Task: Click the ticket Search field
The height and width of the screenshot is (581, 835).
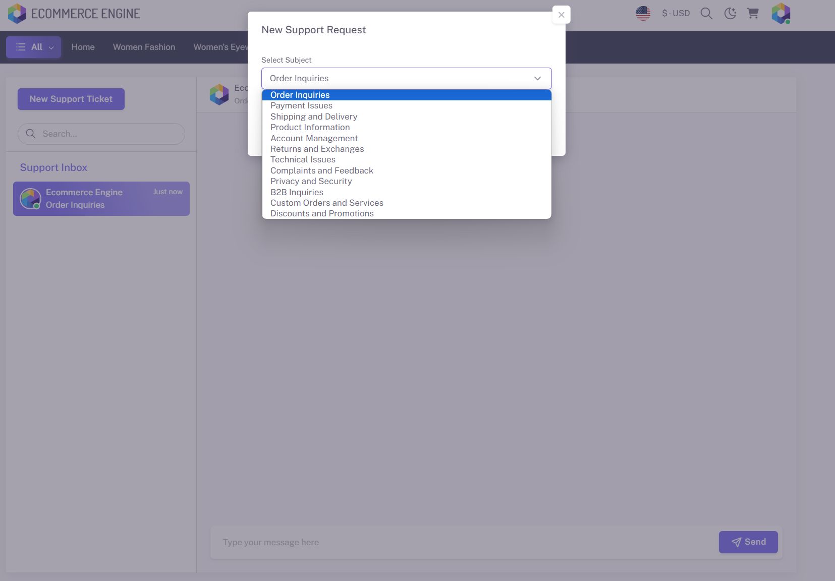Action: pyautogui.click(x=101, y=134)
